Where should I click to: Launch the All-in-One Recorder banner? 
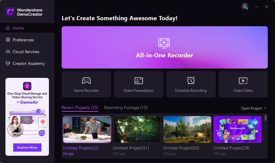(x=164, y=47)
